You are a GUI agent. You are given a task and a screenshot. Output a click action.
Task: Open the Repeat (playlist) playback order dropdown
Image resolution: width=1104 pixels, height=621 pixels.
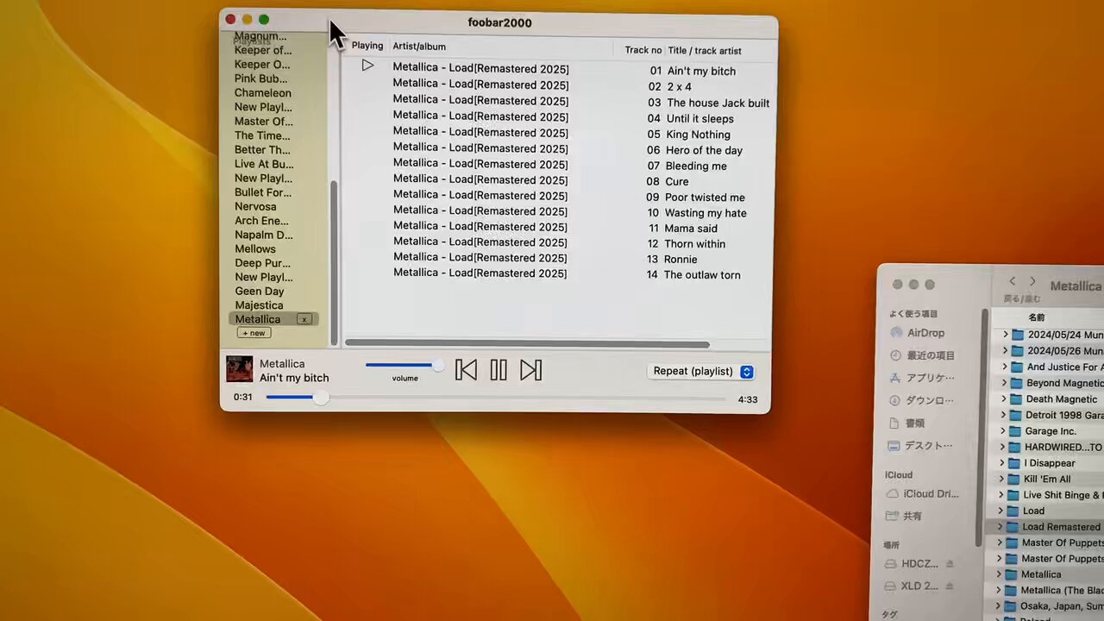702,372
